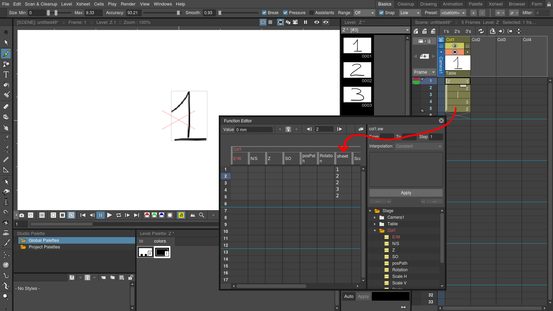Switch to the Animation room tab
This screenshot has height=311, width=553.
tap(452, 4)
